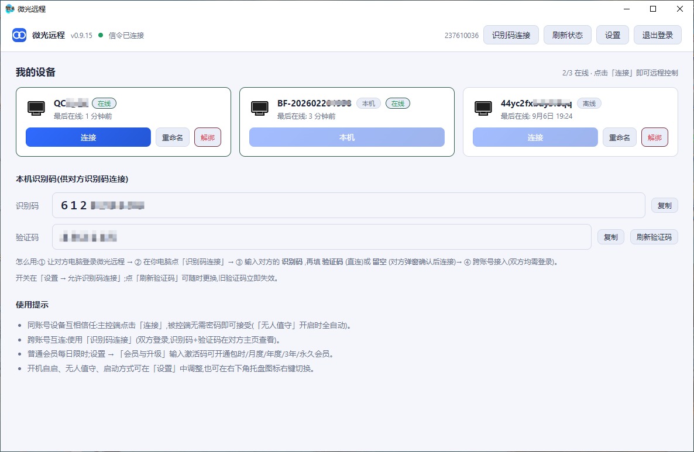This screenshot has height=452, width=694.
Task: Click the 微光远程 logo icon in header
Action: (x=19, y=35)
